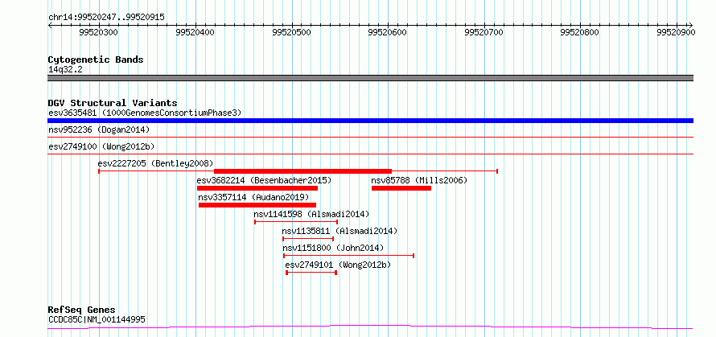Viewport: 716px width, 337px height.
Task: Click the Cytogenetic Bands track title
Action: [96, 60]
